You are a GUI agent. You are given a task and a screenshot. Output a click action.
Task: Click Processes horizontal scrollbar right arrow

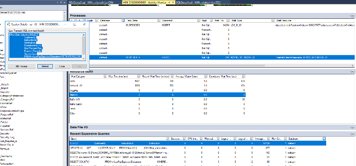click(x=352, y=65)
